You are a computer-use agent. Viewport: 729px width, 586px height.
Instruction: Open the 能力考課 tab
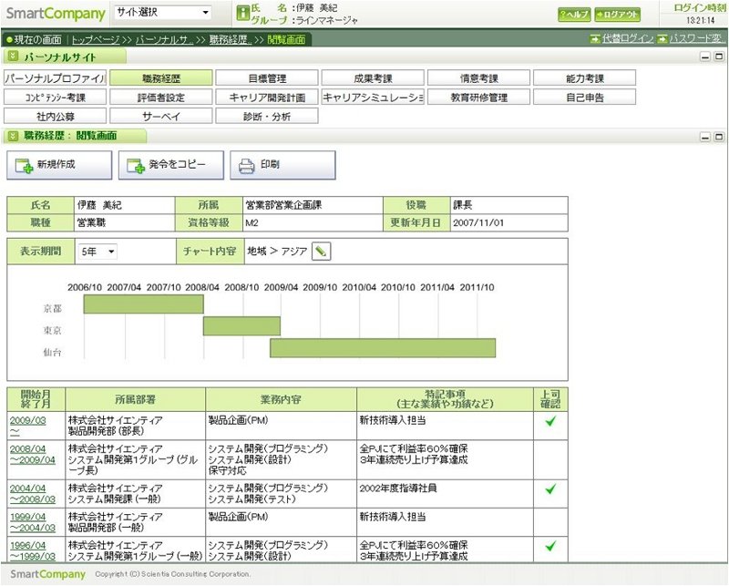tap(585, 77)
